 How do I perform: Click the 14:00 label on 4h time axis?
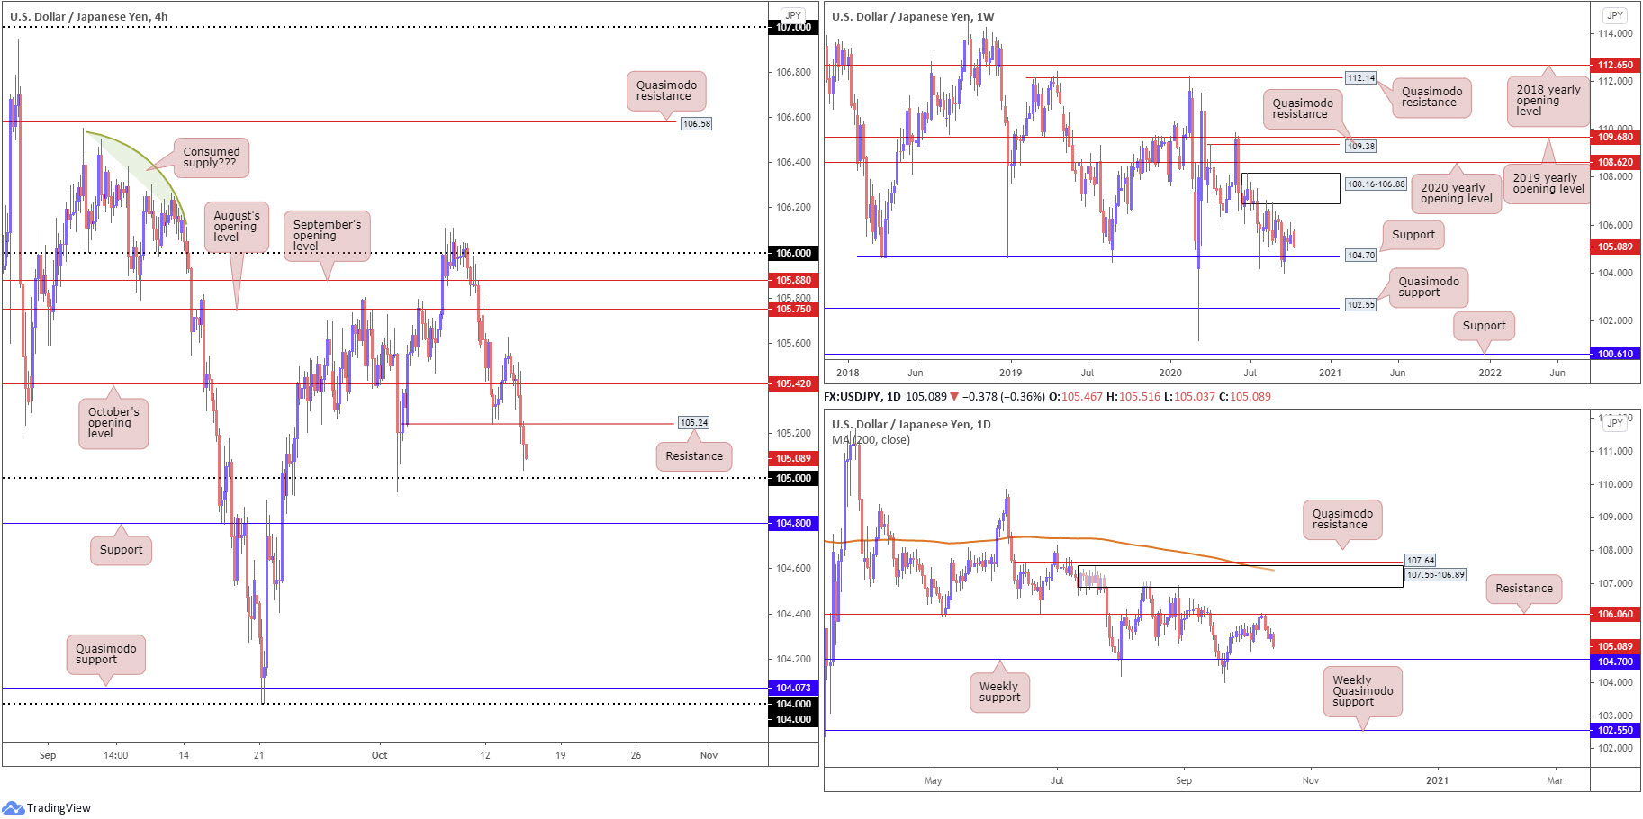click(x=115, y=755)
